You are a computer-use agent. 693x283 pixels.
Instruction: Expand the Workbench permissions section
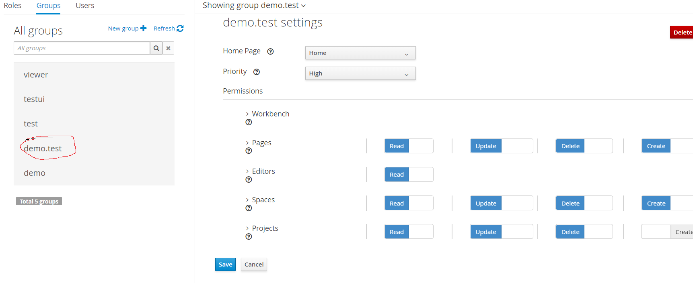tap(247, 114)
